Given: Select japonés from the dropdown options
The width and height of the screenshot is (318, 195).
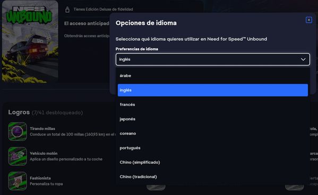Looking at the screenshot, I should [213, 119].
